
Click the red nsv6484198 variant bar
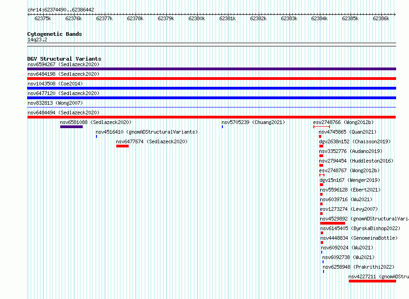click(211, 79)
